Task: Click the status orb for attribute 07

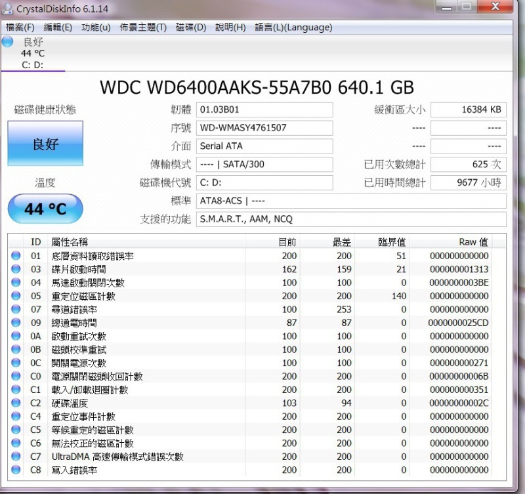Action: point(16,309)
